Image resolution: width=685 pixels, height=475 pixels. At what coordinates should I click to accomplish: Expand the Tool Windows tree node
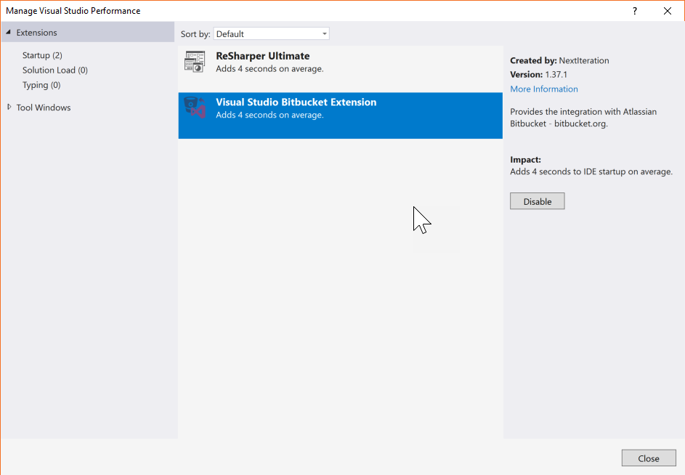tap(9, 107)
